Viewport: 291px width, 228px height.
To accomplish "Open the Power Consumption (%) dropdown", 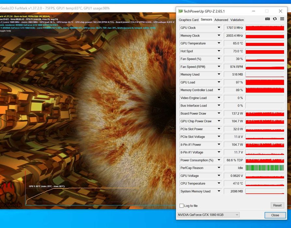I will (x=219, y=160).
